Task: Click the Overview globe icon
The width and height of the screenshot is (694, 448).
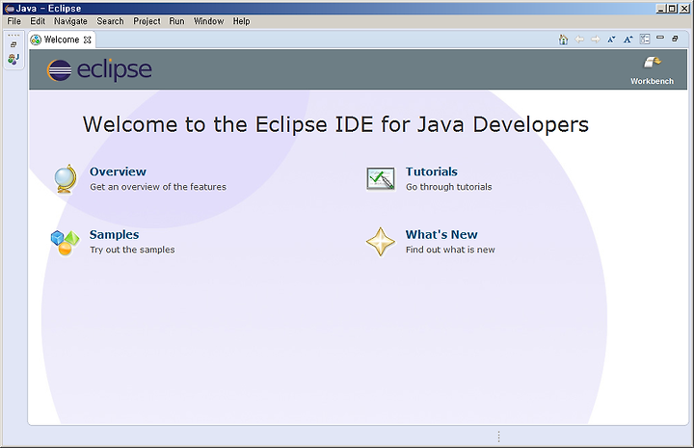Action: (66, 179)
